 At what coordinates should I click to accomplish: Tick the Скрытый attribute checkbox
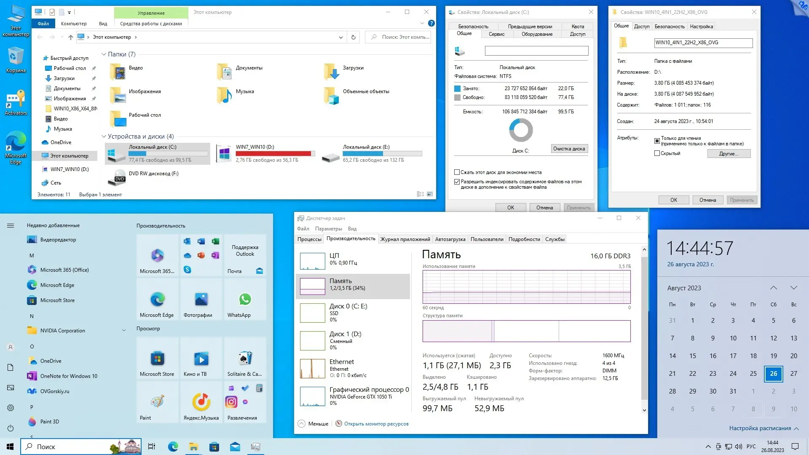[657, 153]
